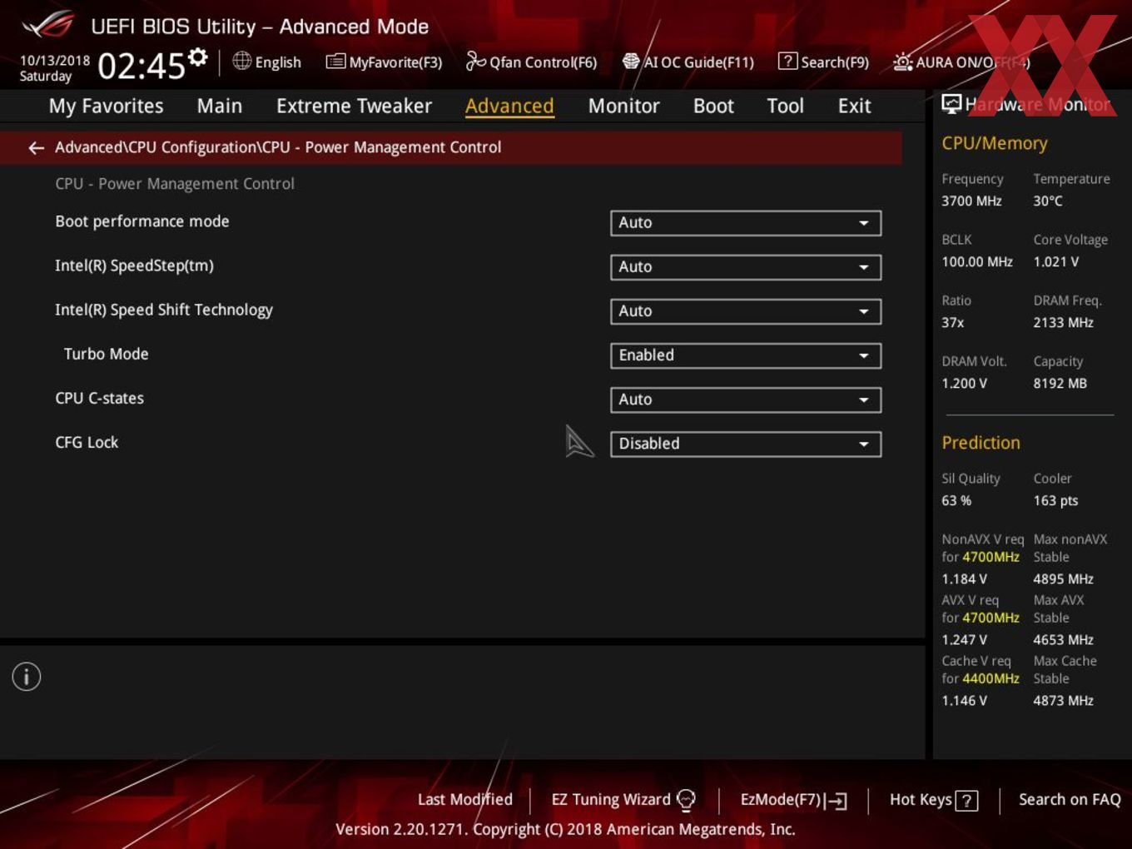Screen dimensions: 1132x849
Task: Click the 'CFG Lock' label
Action: (x=87, y=442)
